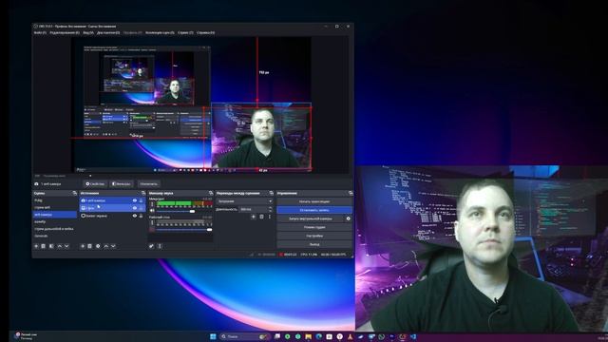Add a scene transition with plus icon

click(x=254, y=217)
